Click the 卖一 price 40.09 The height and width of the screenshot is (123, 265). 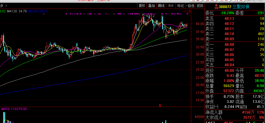click(x=229, y=39)
